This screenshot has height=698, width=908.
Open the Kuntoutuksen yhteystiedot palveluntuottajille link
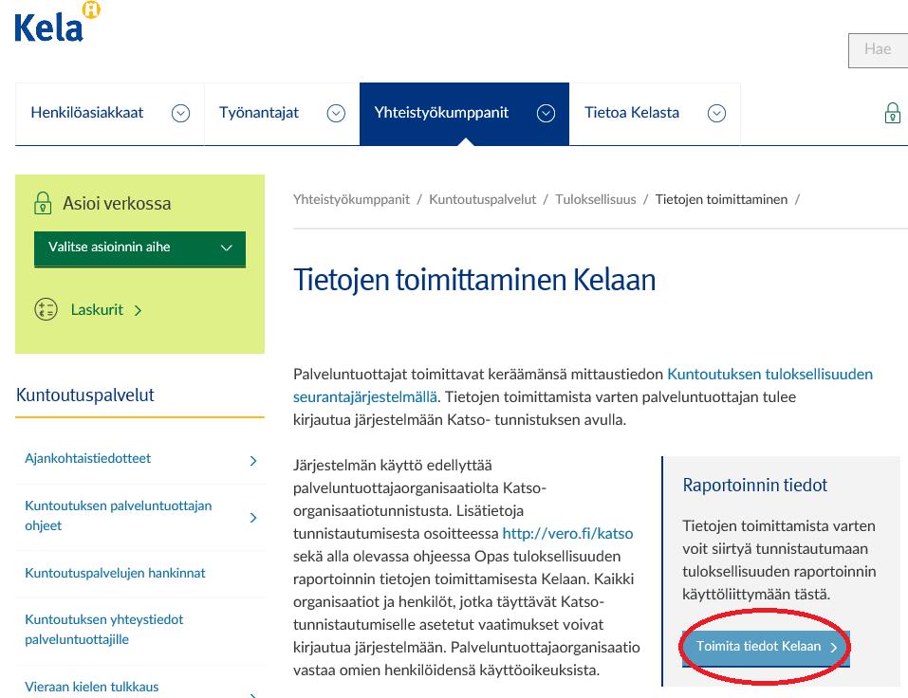click(x=103, y=629)
